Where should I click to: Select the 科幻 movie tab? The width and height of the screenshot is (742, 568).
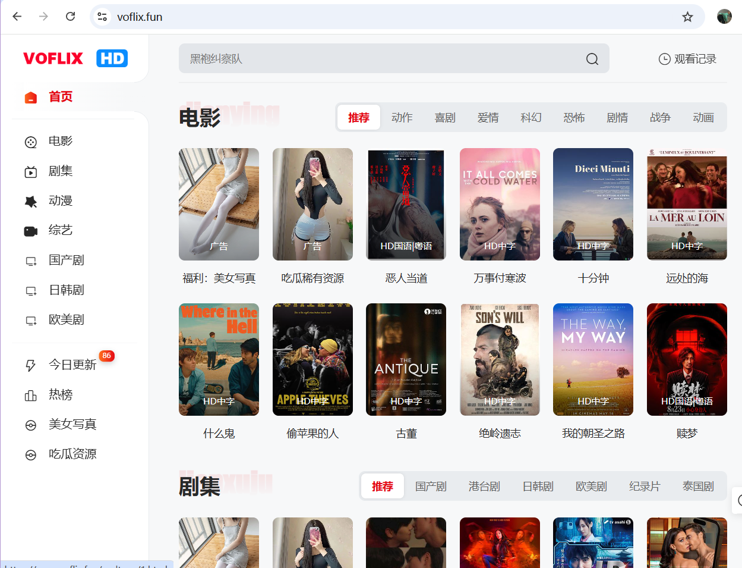coord(531,118)
